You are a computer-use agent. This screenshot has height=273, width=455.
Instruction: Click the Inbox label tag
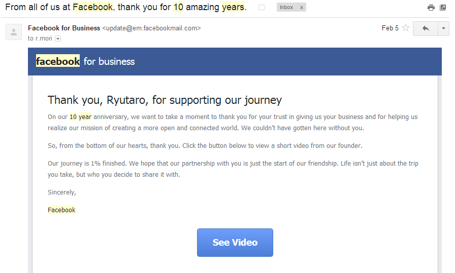click(286, 8)
